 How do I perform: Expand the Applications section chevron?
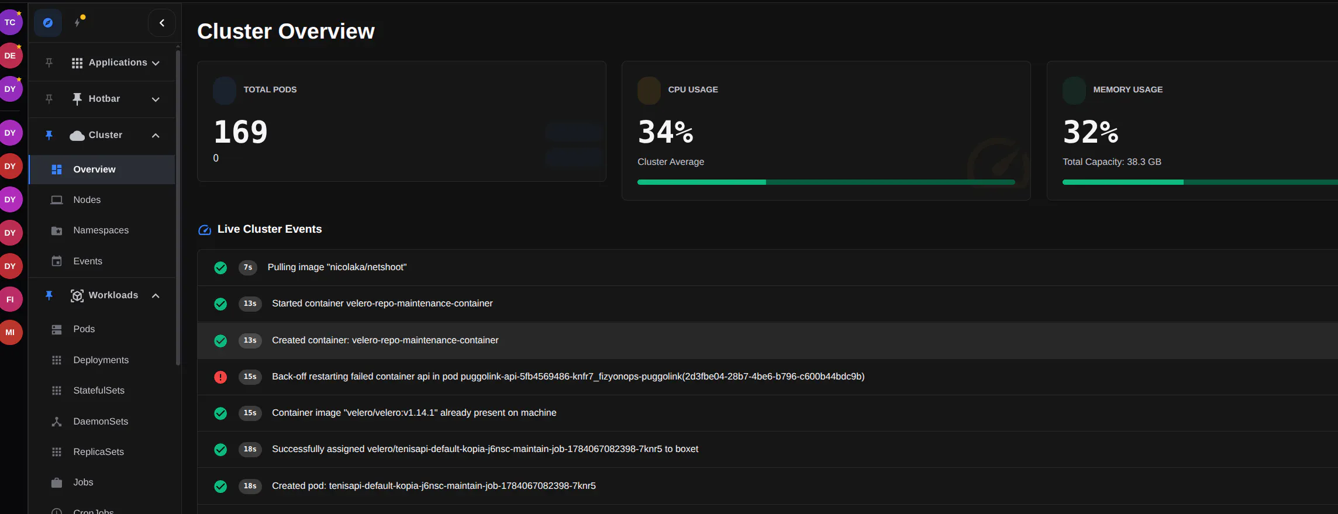tap(156, 63)
